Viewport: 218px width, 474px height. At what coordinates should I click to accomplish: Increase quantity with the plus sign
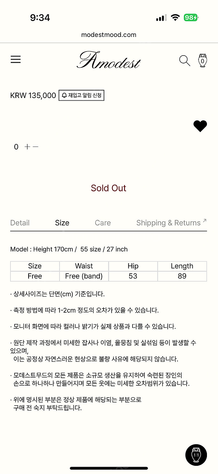27,147
